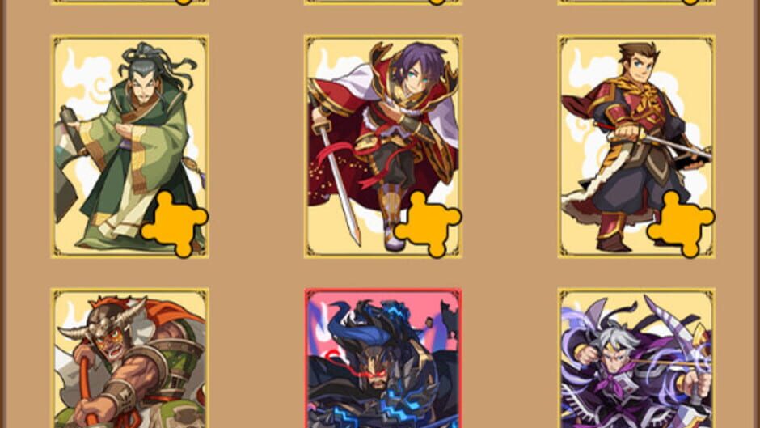
Task: Select the red-bordered dark armored warlord card
Action: click(x=382, y=358)
